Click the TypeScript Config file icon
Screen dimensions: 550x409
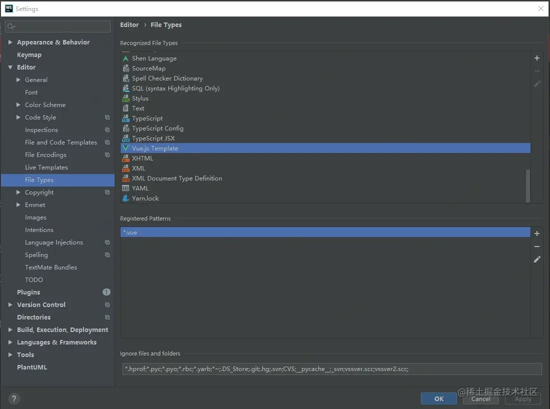(126, 128)
